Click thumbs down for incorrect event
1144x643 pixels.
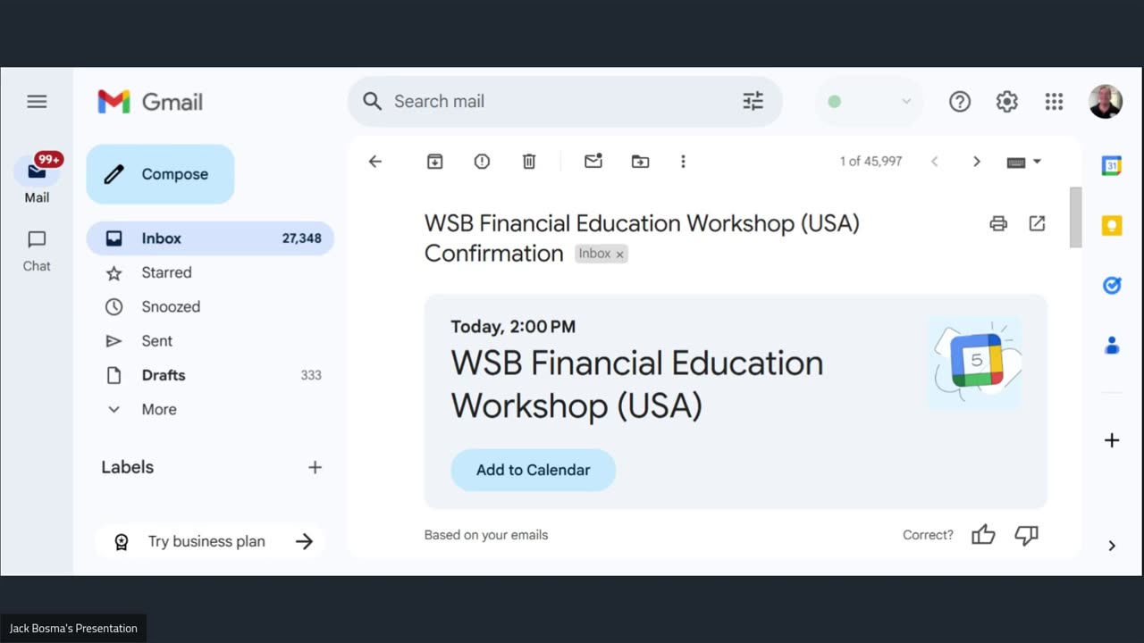point(1026,535)
